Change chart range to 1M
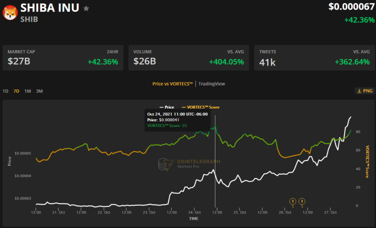This screenshot has height=228, width=376. click(x=28, y=91)
